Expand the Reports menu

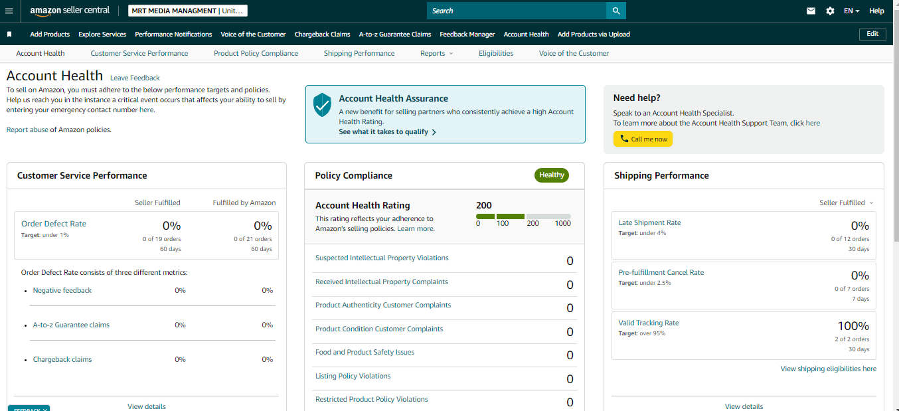[x=436, y=53]
